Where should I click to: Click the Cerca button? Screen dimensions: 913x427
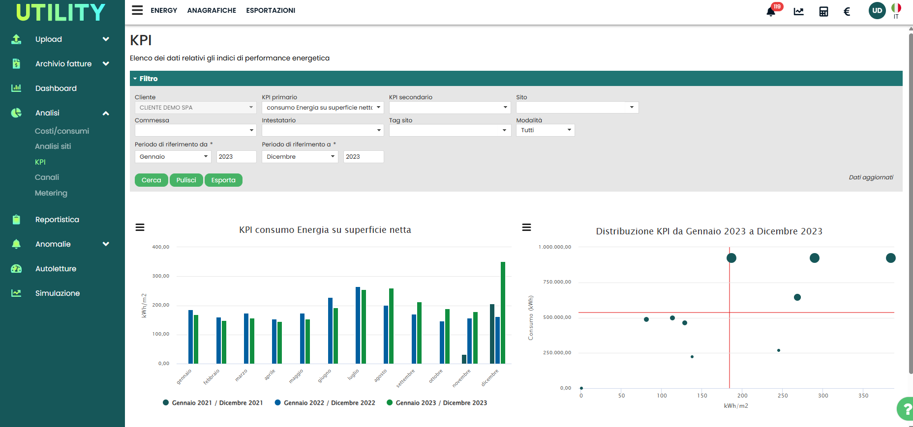click(152, 180)
